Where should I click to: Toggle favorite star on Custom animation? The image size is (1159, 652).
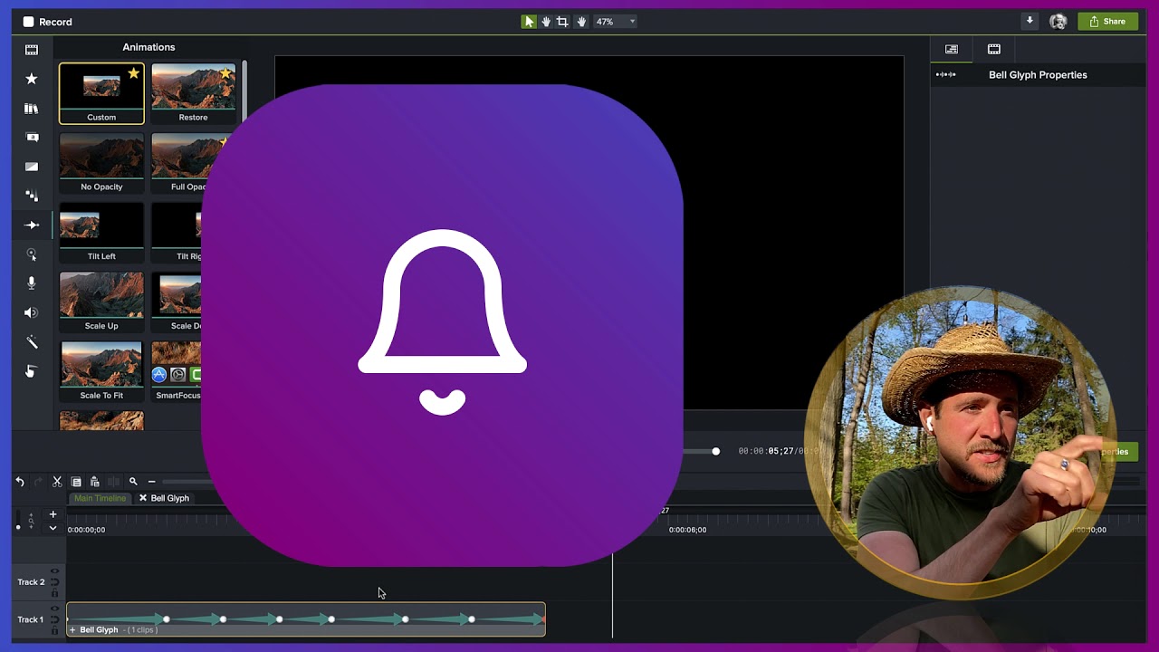point(134,73)
